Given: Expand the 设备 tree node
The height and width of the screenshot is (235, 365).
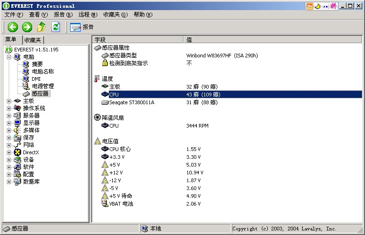Looking at the screenshot, I should 9,160.
